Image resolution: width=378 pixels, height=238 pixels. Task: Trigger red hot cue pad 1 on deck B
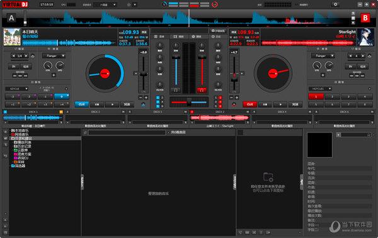click(316, 97)
